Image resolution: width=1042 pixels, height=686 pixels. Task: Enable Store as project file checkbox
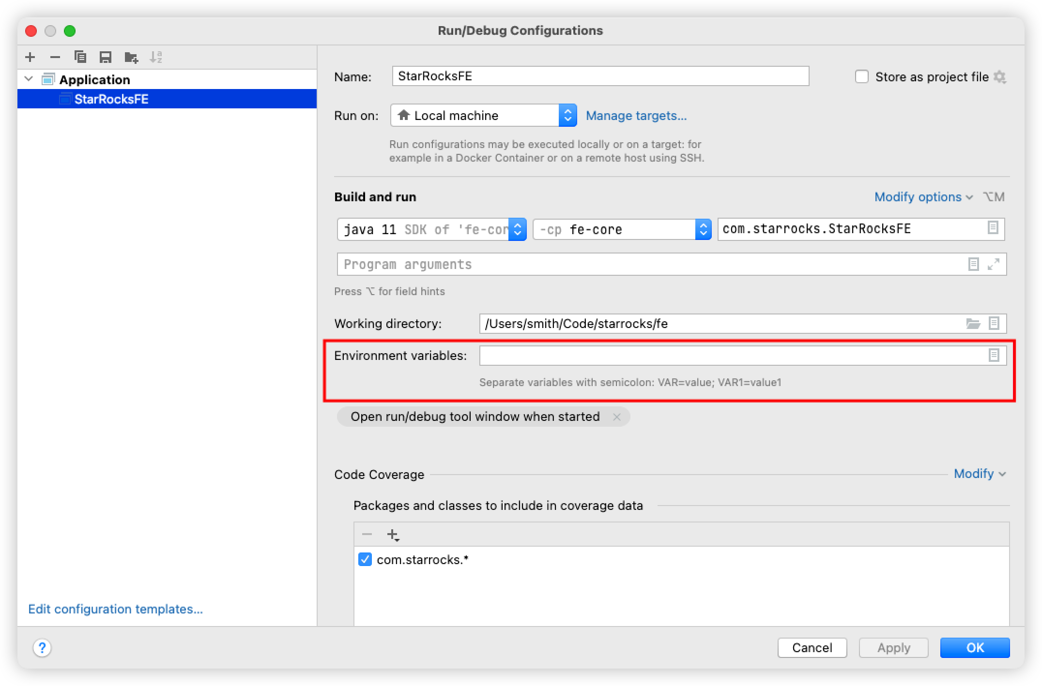pos(862,77)
